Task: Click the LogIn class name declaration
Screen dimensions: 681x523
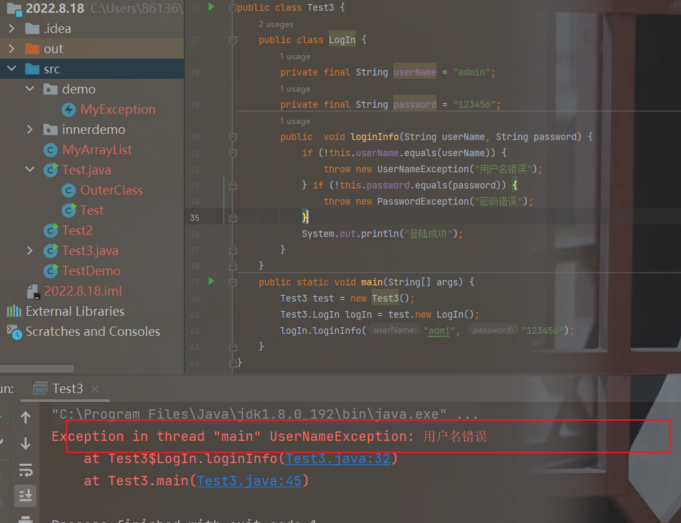Action: [x=342, y=40]
